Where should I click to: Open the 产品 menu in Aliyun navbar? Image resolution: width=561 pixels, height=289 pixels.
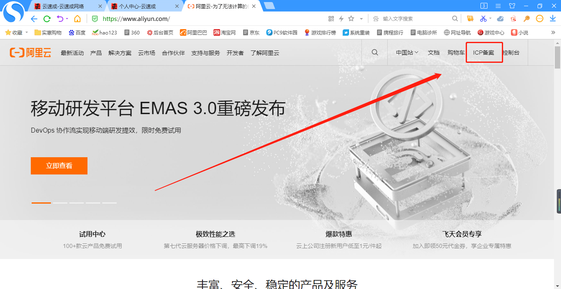click(x=96, y=53)
